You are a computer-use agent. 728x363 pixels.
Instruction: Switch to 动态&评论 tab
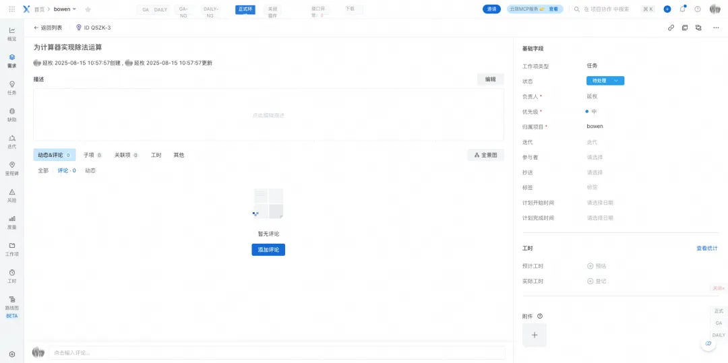click(55, 155)
